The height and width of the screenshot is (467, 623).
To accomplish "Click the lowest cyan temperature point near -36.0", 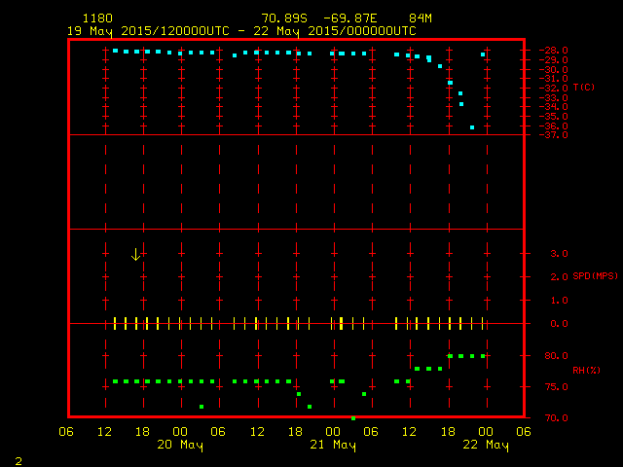I will point(472,127).
